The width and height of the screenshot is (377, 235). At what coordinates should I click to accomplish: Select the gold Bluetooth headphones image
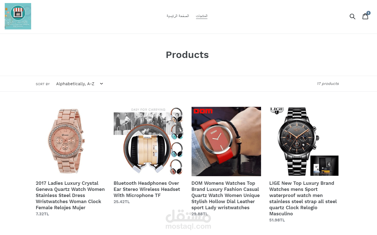point(148,141)
